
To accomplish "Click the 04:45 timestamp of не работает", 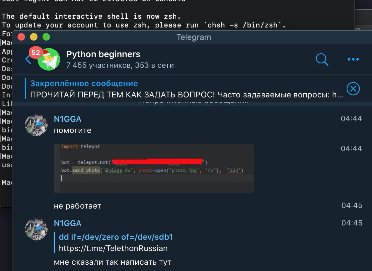I will click(x=352, y=205).
